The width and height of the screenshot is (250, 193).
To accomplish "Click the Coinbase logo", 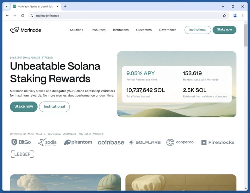I will pyautogui.click(x=111, y=142).
